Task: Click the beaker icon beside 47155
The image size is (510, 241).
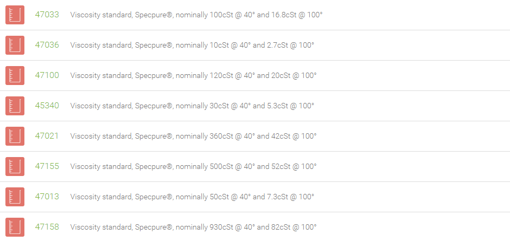Action: [x=15, y=167]
